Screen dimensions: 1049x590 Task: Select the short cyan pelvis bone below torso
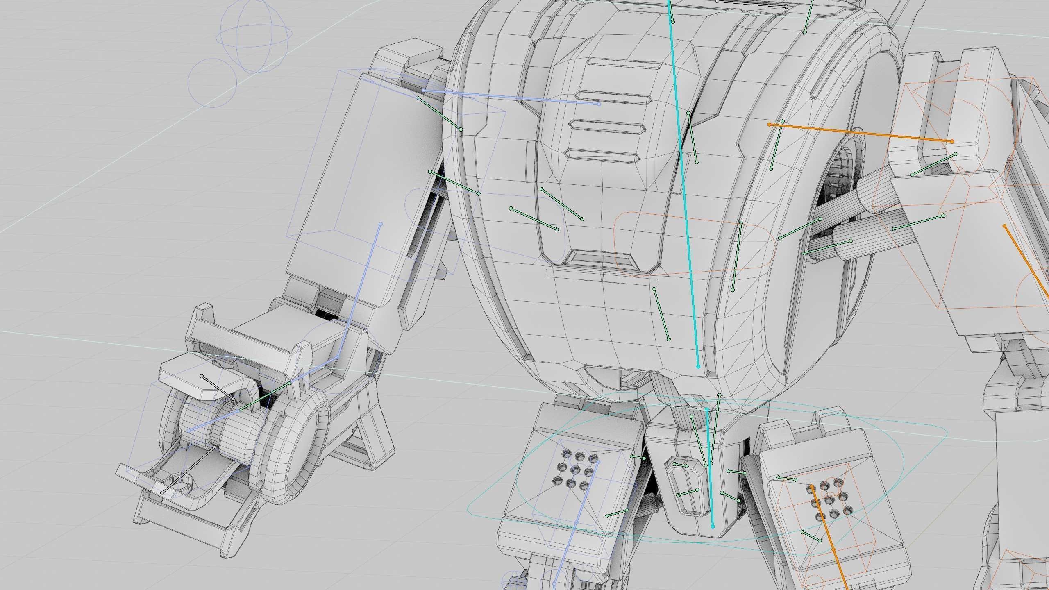tap(710, 468)
